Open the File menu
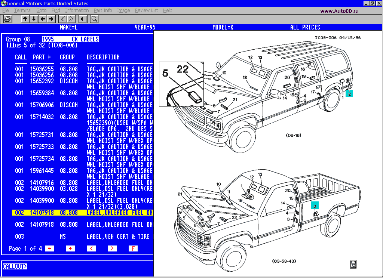Image resolution: width=383 pixels, height=278 pixels. [5, 10]
